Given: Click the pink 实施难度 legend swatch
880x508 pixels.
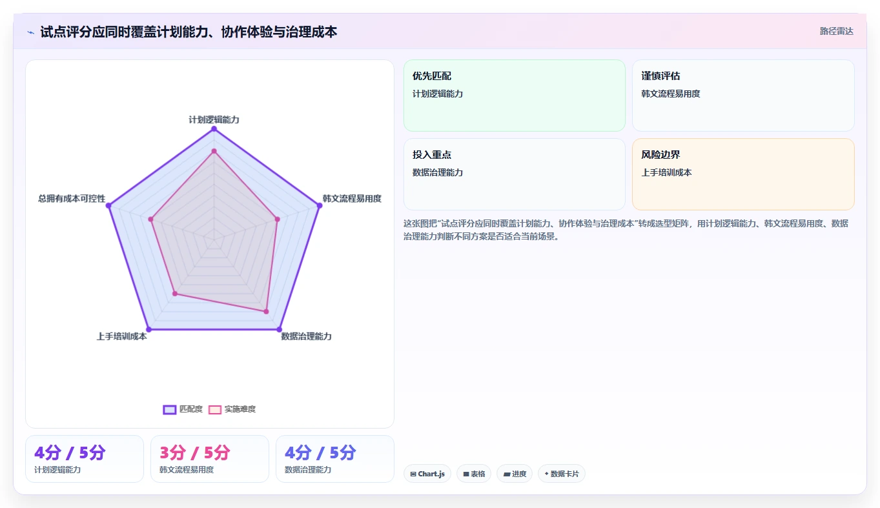Looking at the screenshot, I should pyautogui.click(x=215, y=409).
